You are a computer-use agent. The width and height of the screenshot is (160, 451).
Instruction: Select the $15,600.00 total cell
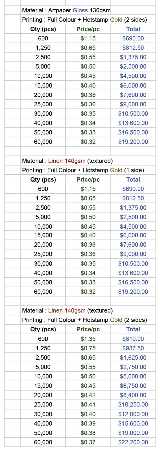pos(133,423)
